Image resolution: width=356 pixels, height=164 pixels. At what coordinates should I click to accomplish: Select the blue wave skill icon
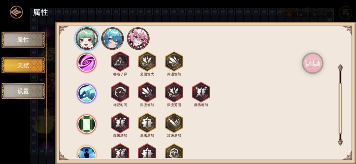(87, 94)
